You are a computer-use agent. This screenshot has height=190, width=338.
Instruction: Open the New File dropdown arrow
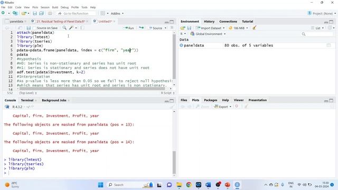9,13
